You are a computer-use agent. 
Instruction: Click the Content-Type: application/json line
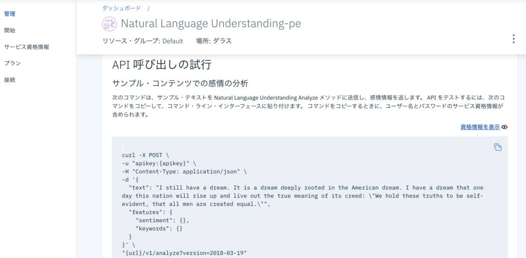[184, 172]
